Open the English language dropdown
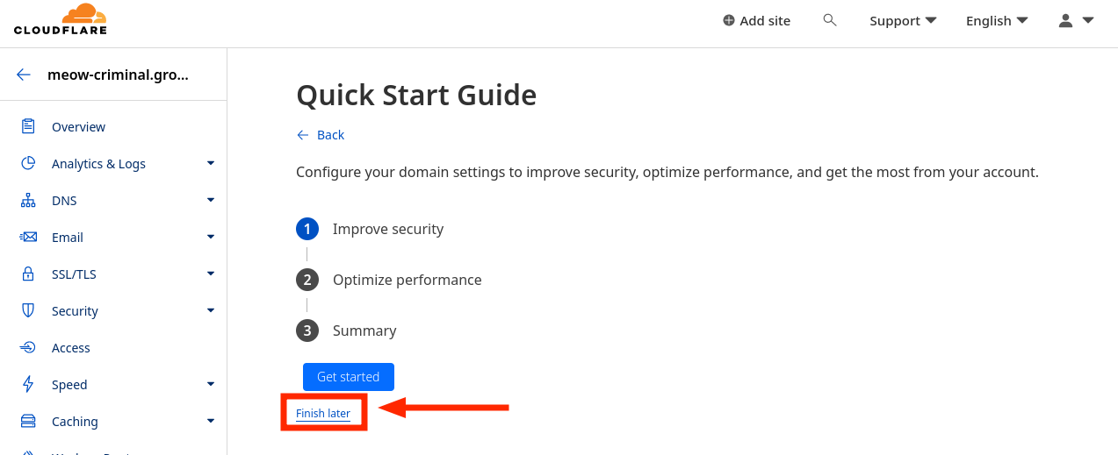This screenshot has height=455, width=1118. pos(997,20)
